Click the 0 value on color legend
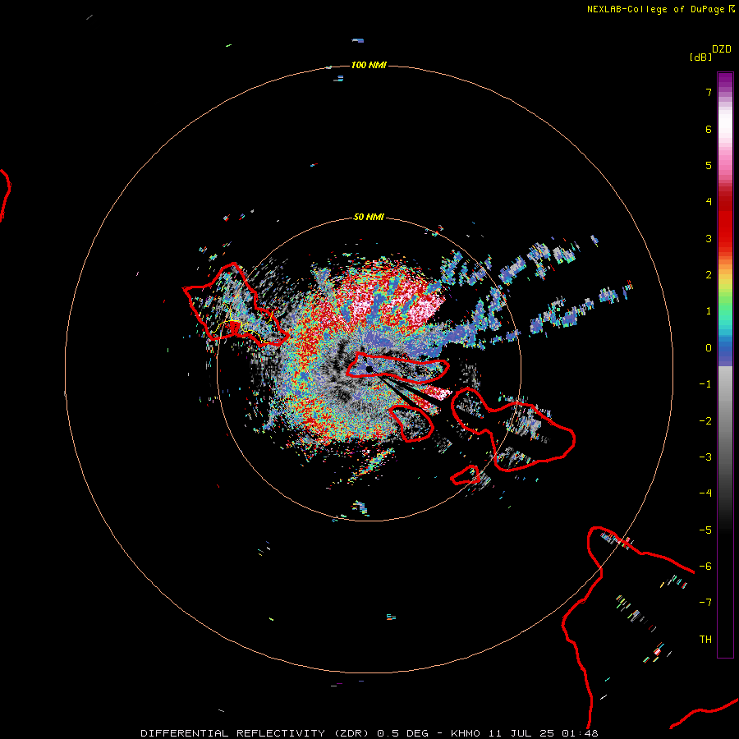739x739 pixels. click(709, 348)
